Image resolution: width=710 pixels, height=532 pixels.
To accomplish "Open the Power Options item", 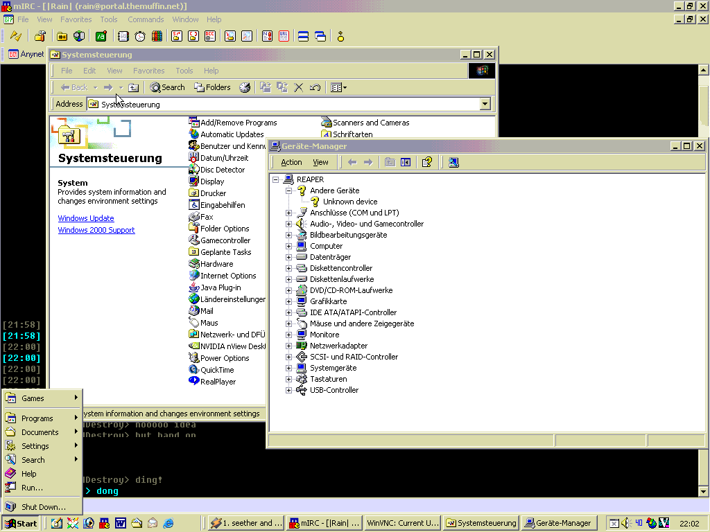I will [x=218, y=358].
